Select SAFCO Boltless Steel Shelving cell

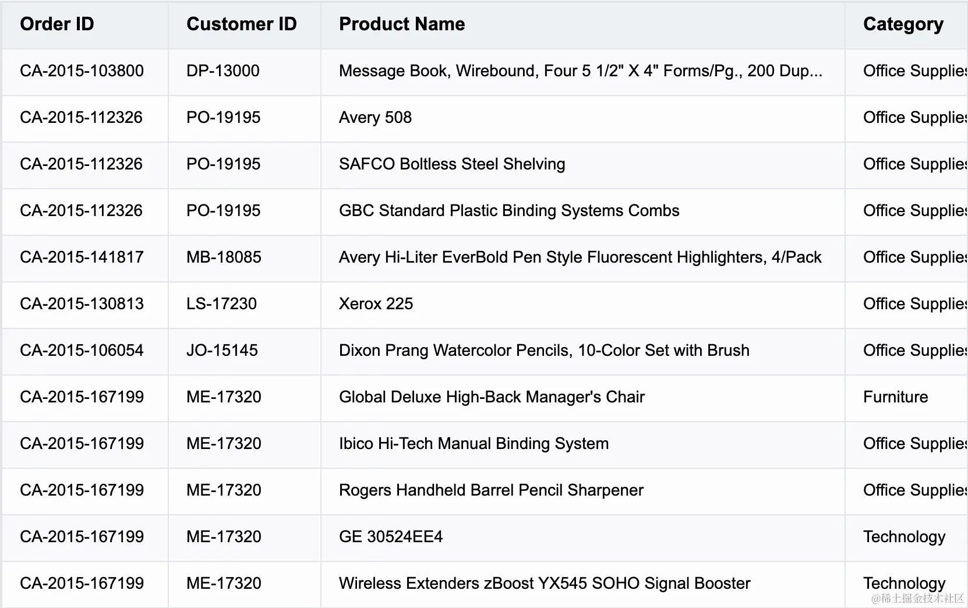(583, 165)
